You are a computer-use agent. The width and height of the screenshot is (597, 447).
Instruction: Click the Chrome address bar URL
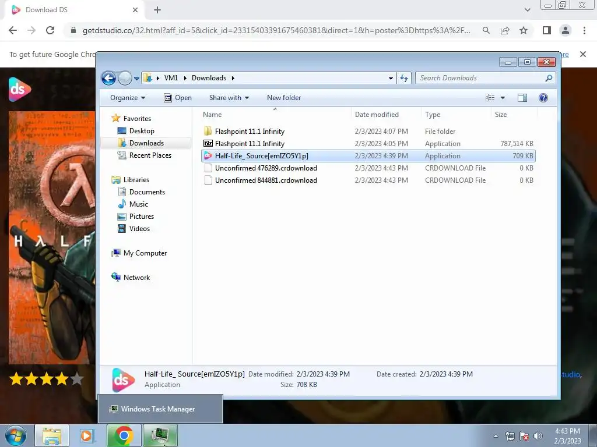tap(276, 30)
